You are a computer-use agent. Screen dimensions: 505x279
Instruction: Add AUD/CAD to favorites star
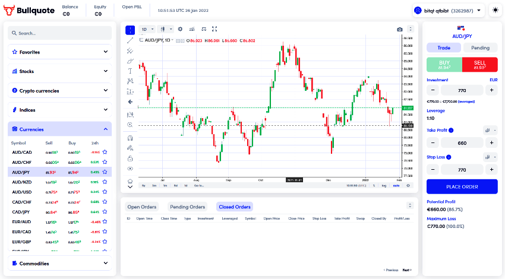point(105,152)
